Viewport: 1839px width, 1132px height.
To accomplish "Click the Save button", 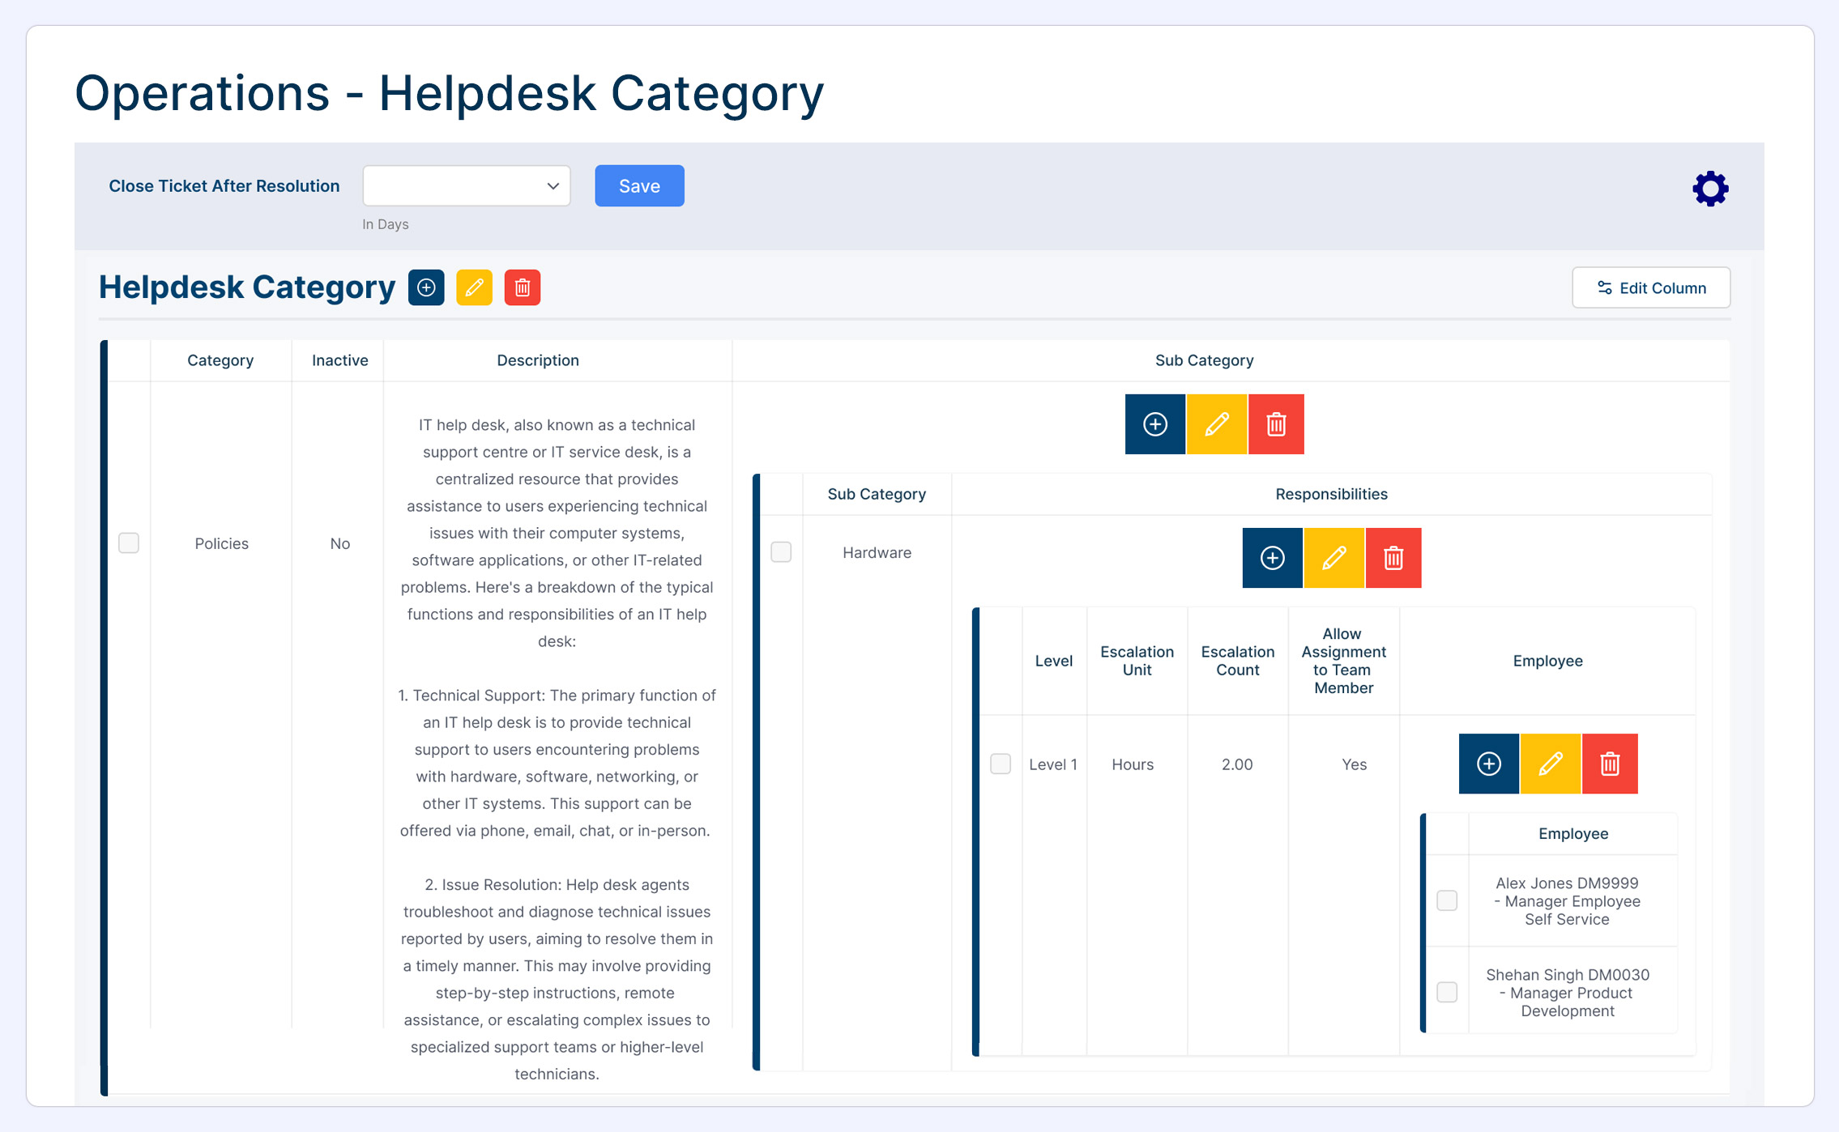I will coord(639,186).
